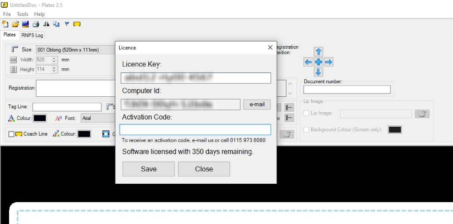Open the Size dropdown showing 001 Oblong
Image resolution: width=453 pixels, height=224 pixels.
[x=76, y=50]
